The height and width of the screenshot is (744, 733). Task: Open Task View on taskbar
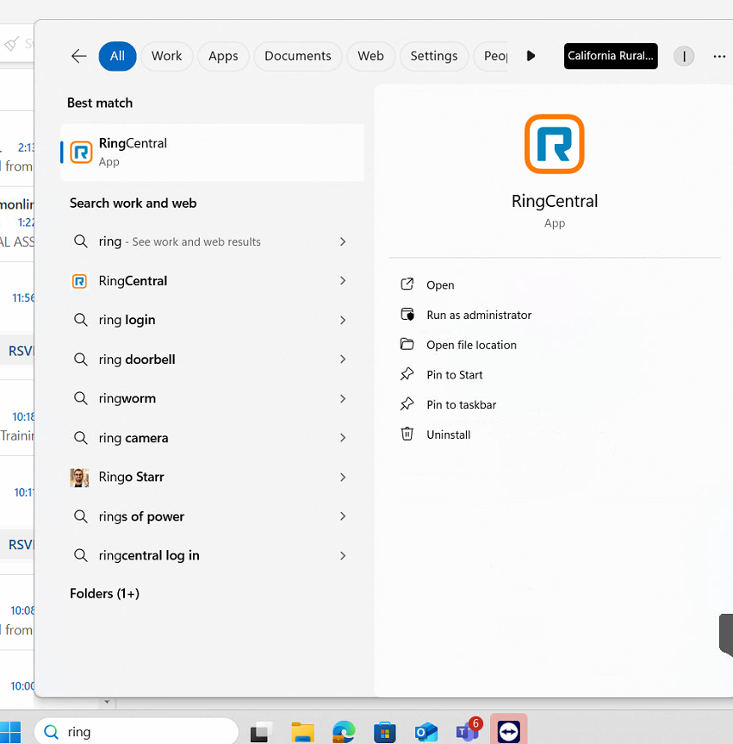pyautogui.click(x=261, y=732)
